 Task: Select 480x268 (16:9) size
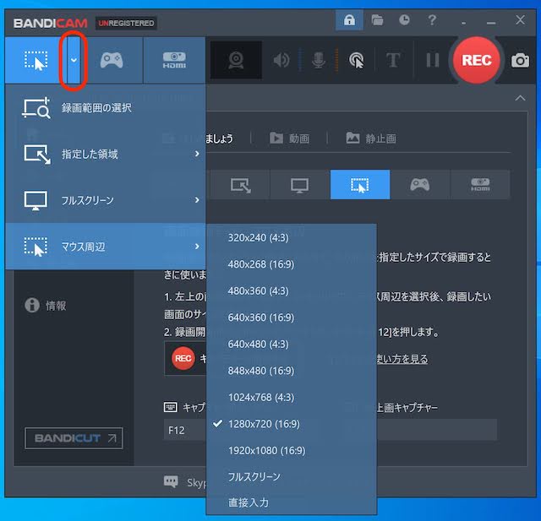pyautogui.click(x=291, y=264)
